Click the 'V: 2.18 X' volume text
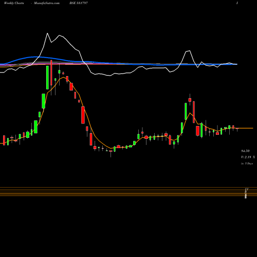Screen dimensions: 257x257 click(248, 157)
